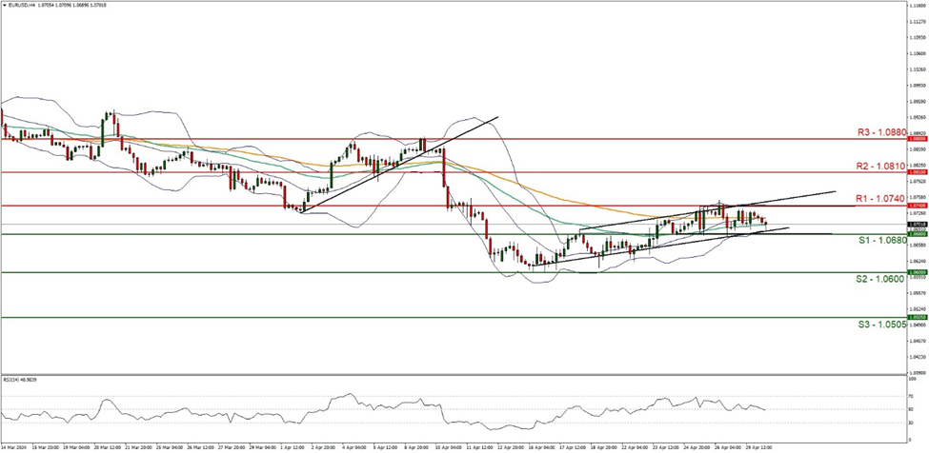This screenshot has width=929, height=453.
Task: Click the EURUSD,H4 symbol title text
Action: [x=25, y=5]
